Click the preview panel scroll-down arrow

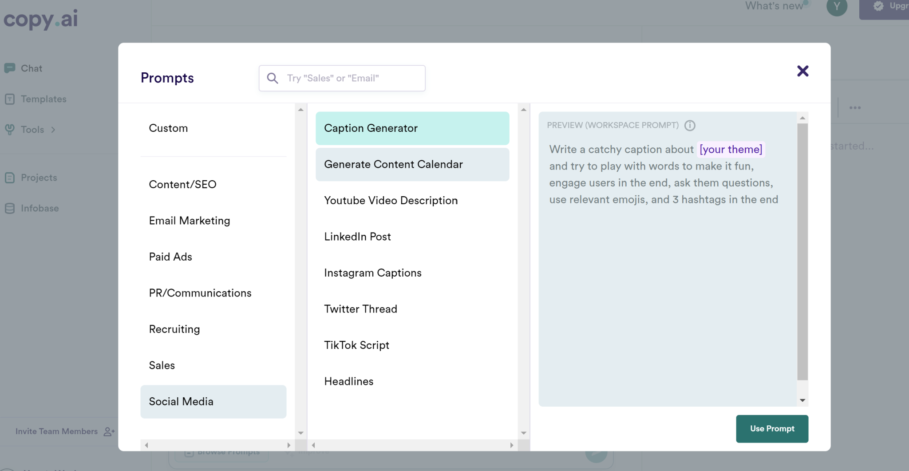(802, 400)
